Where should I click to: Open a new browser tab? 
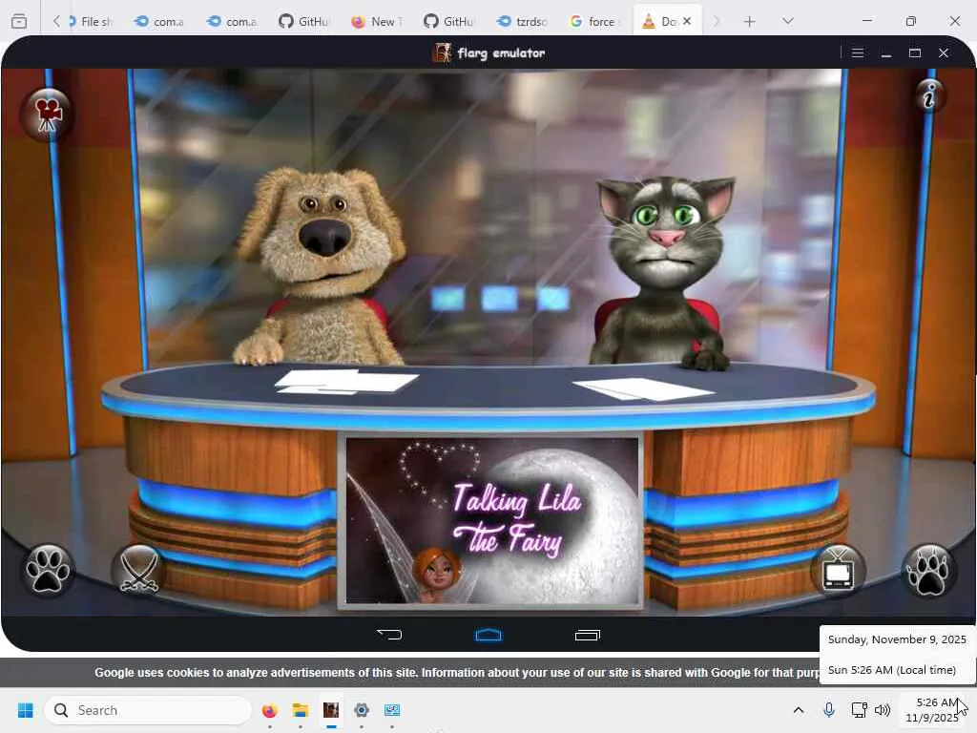pyautogui.click(x=750, y=22)
